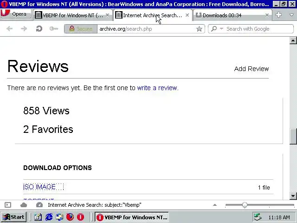Launch Firefox from quick launch
This screenshot has width=297, height=223.
point(70,217)
